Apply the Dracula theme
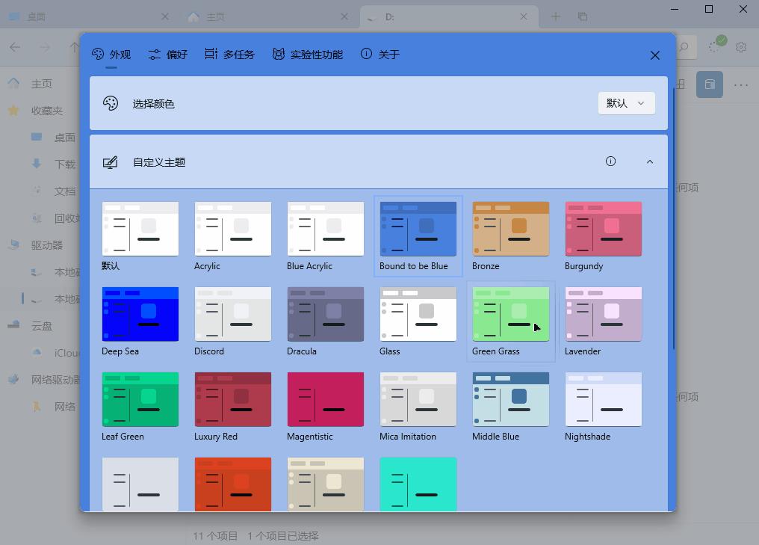Screen dimensions: 759x545 coord(326,315)
